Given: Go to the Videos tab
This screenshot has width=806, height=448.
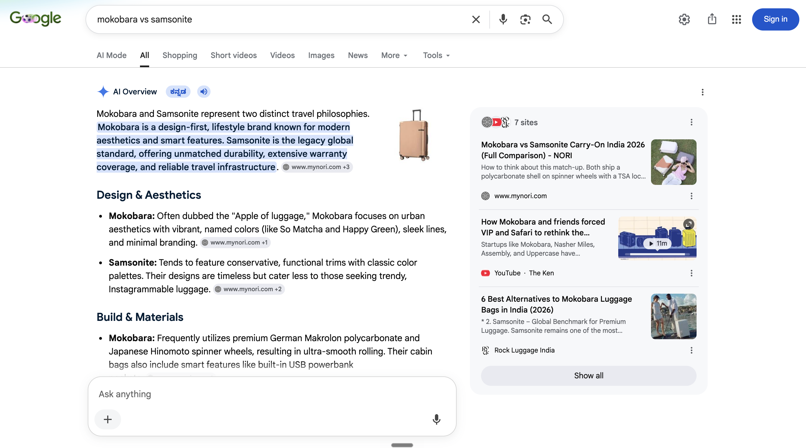Looking at the screenshot, I should 282,55.
